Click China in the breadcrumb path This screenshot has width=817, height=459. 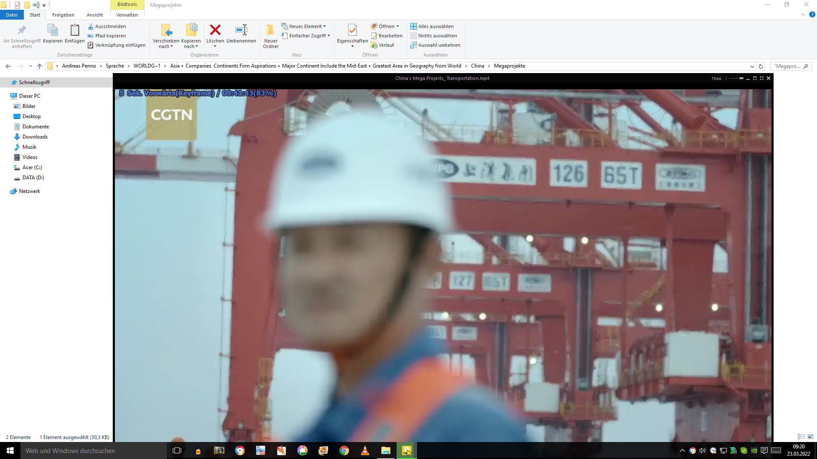coord(477,66)
